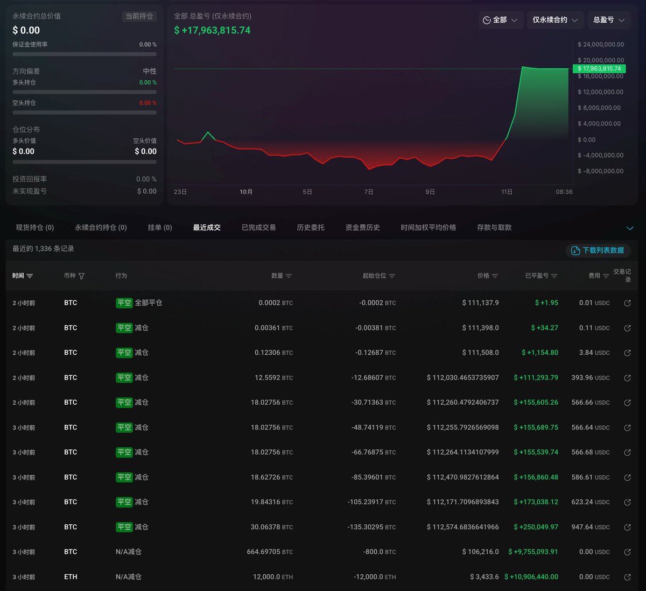646x591 pixels.
Task: Click the 多头持仓 progress bar
Action: pos(85,92)
